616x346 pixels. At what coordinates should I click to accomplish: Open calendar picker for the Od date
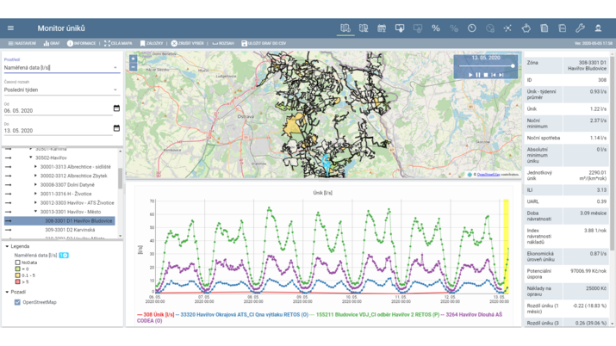pos(116,108)
